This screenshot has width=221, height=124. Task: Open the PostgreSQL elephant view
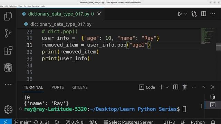8,68
